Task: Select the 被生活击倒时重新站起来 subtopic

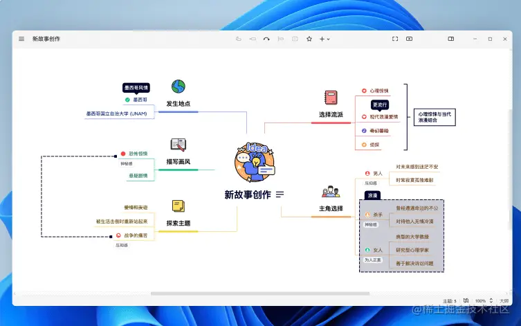Action: click(122, 221)
